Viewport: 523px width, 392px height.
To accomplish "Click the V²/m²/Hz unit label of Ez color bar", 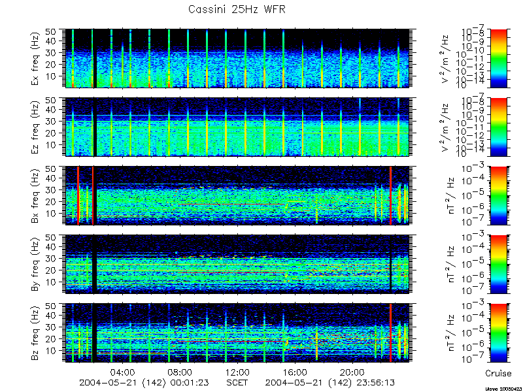I will coord(447,127).
